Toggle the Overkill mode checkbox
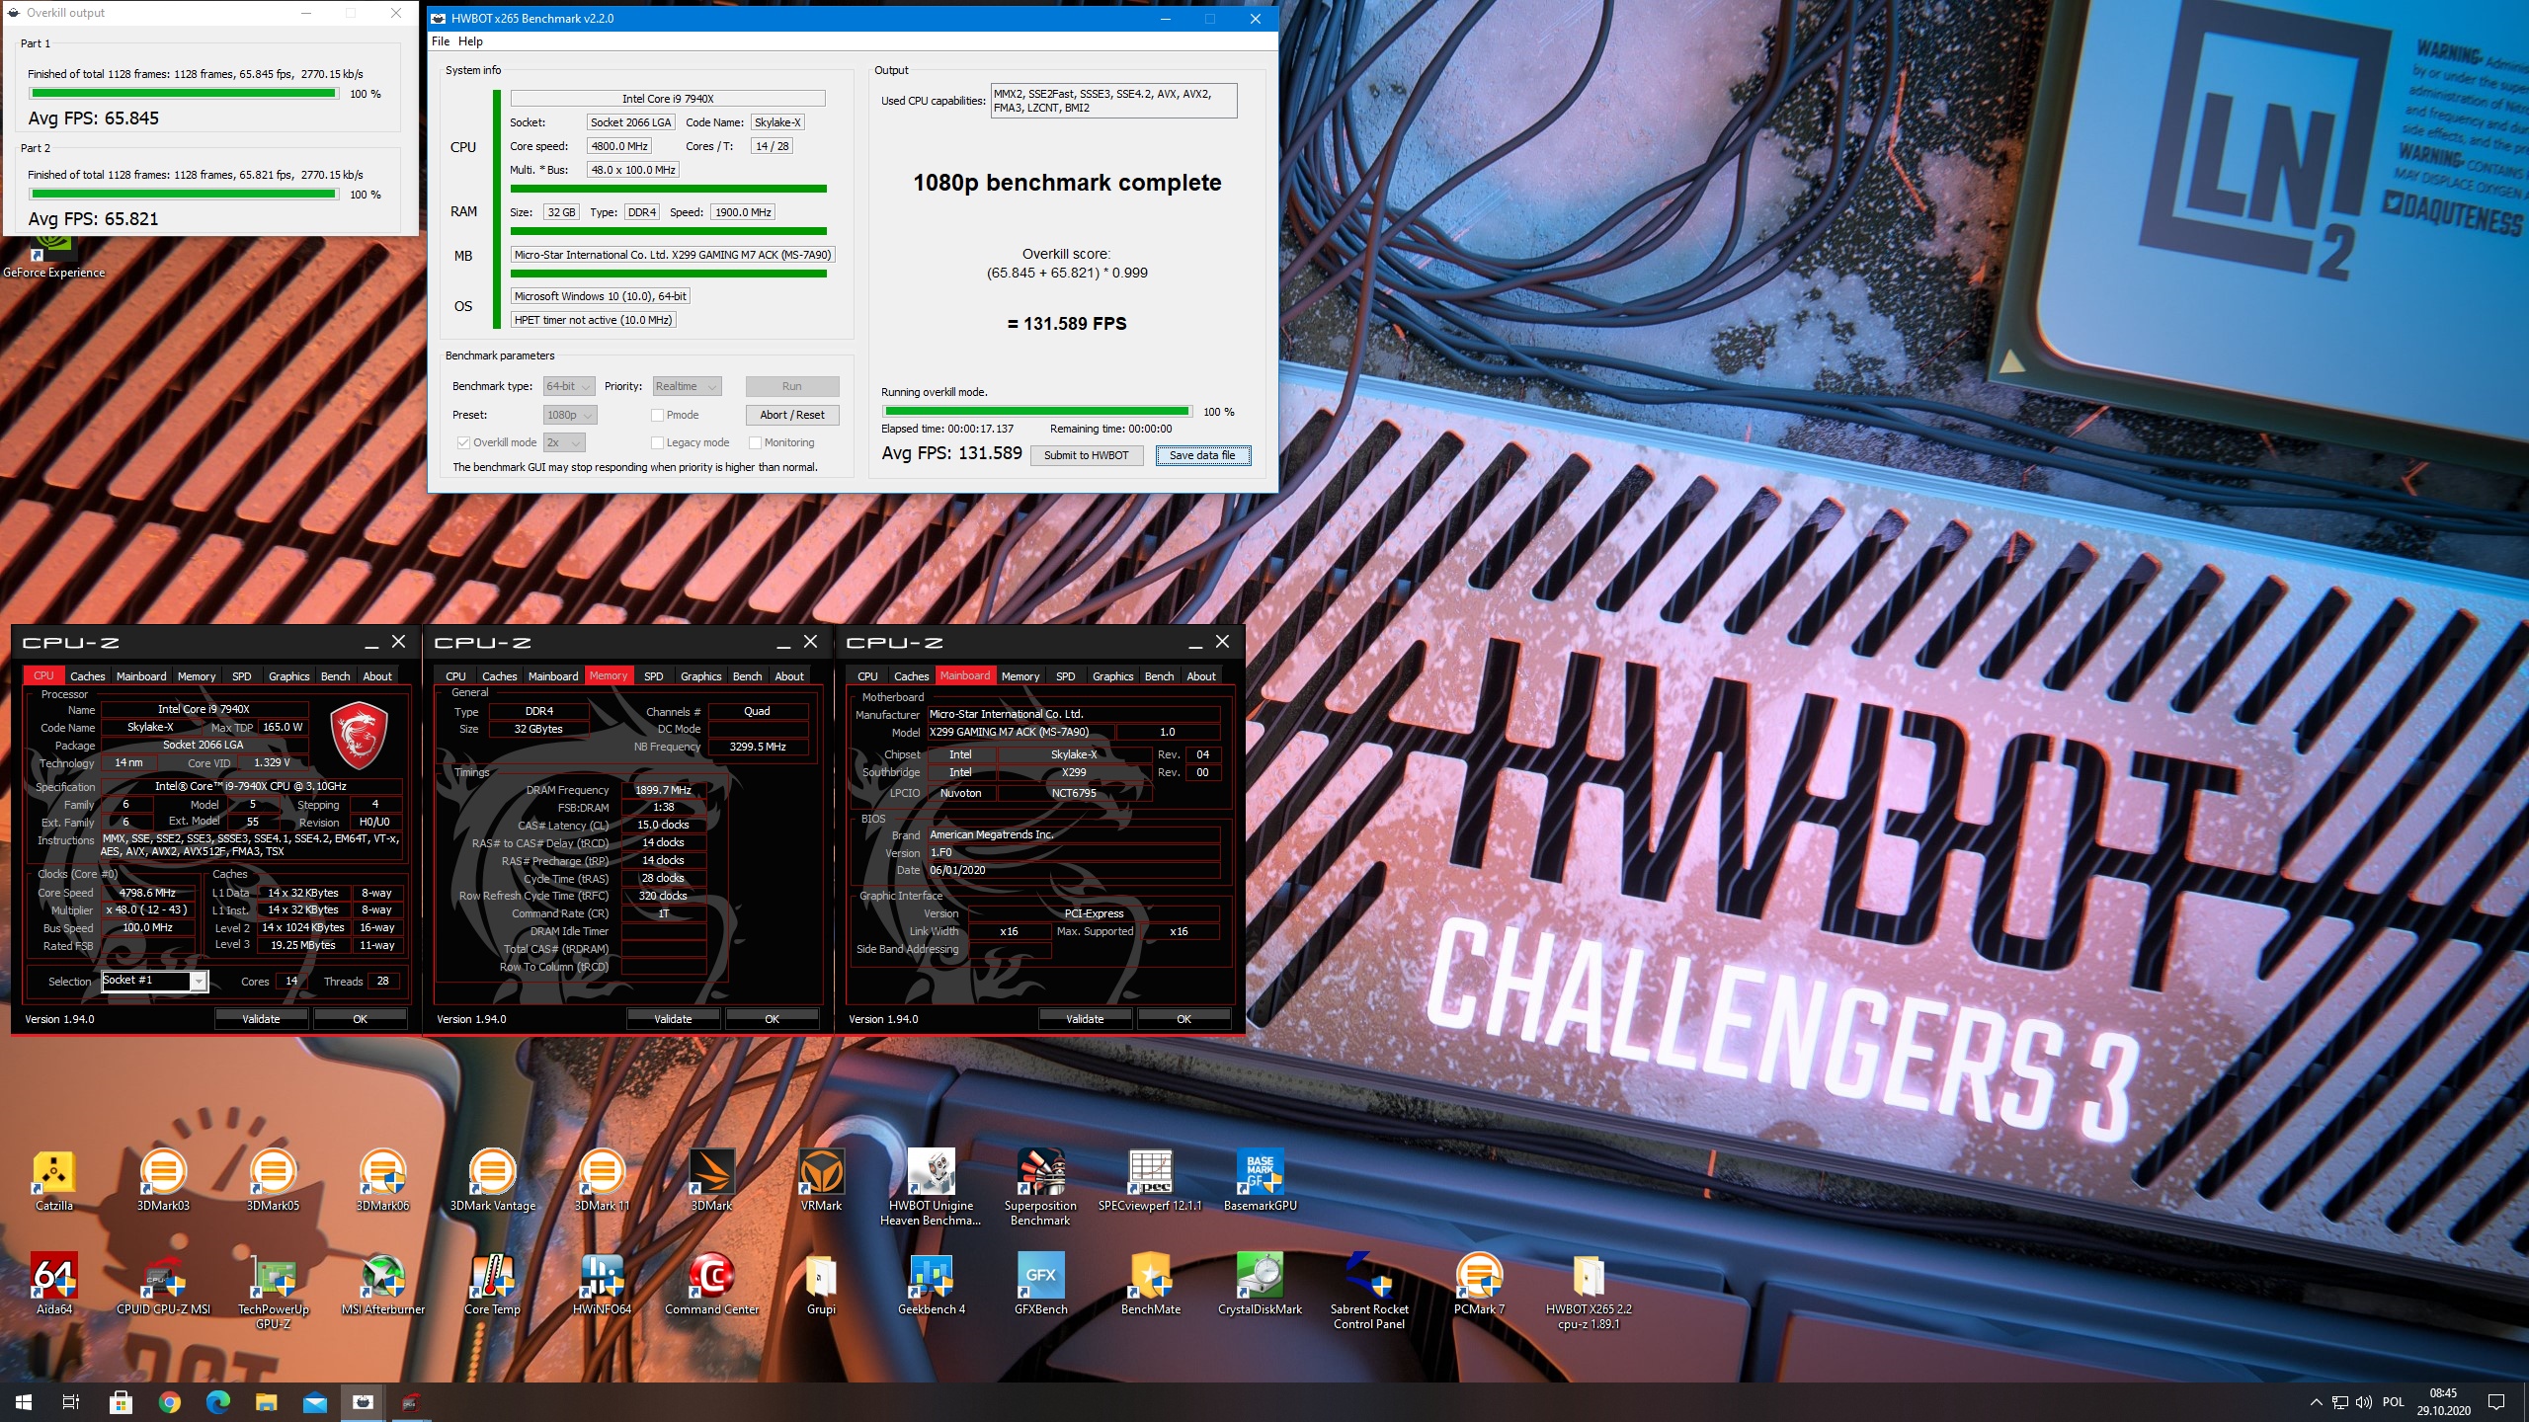Image resolution: width=2529 pixels, height=1422 pixels. click(x=463, y=442)
